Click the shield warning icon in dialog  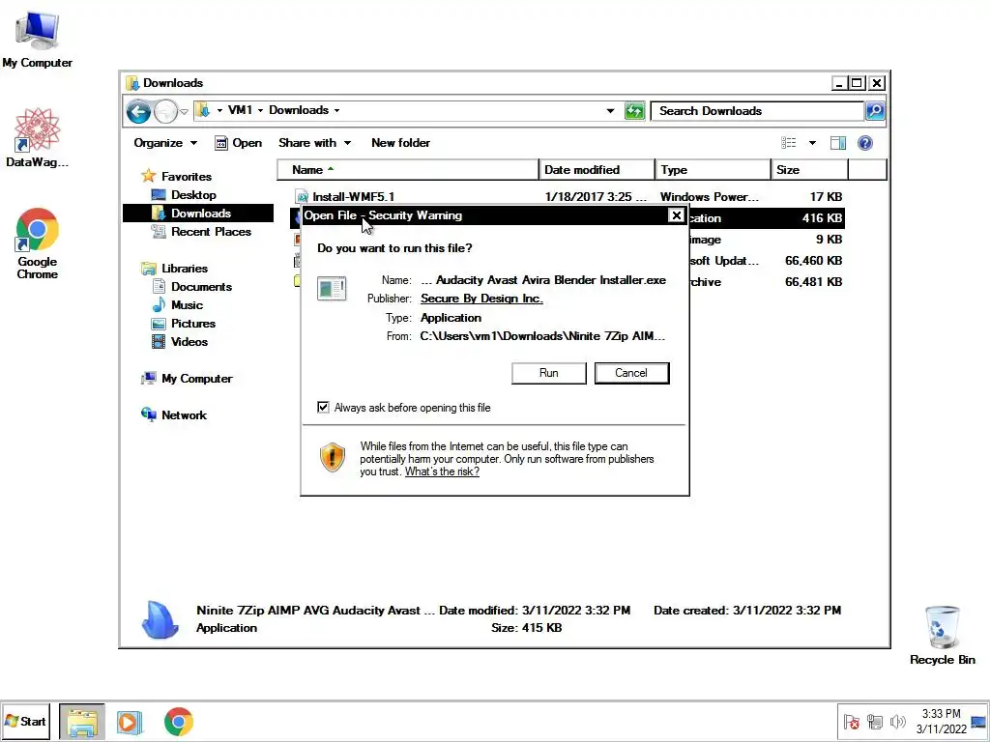[333, 457]
